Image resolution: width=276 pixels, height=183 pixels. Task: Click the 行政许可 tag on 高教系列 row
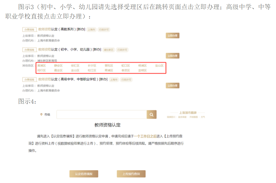(104, 30)
